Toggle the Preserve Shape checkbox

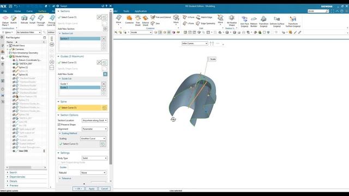click(x=59, y=125)
